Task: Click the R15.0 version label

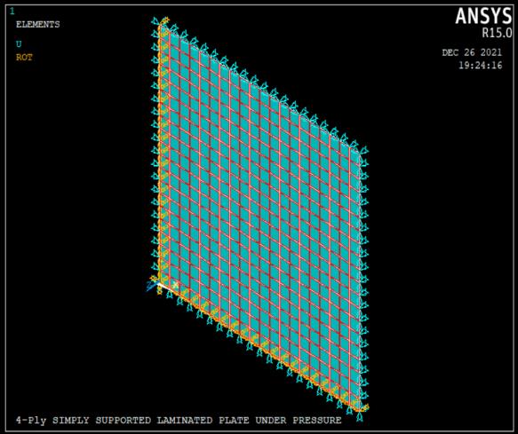Action: point(497,33)
